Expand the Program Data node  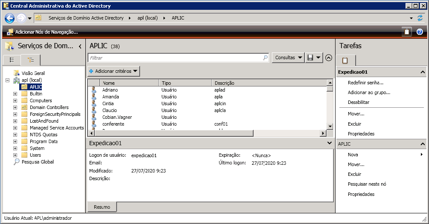15,142
